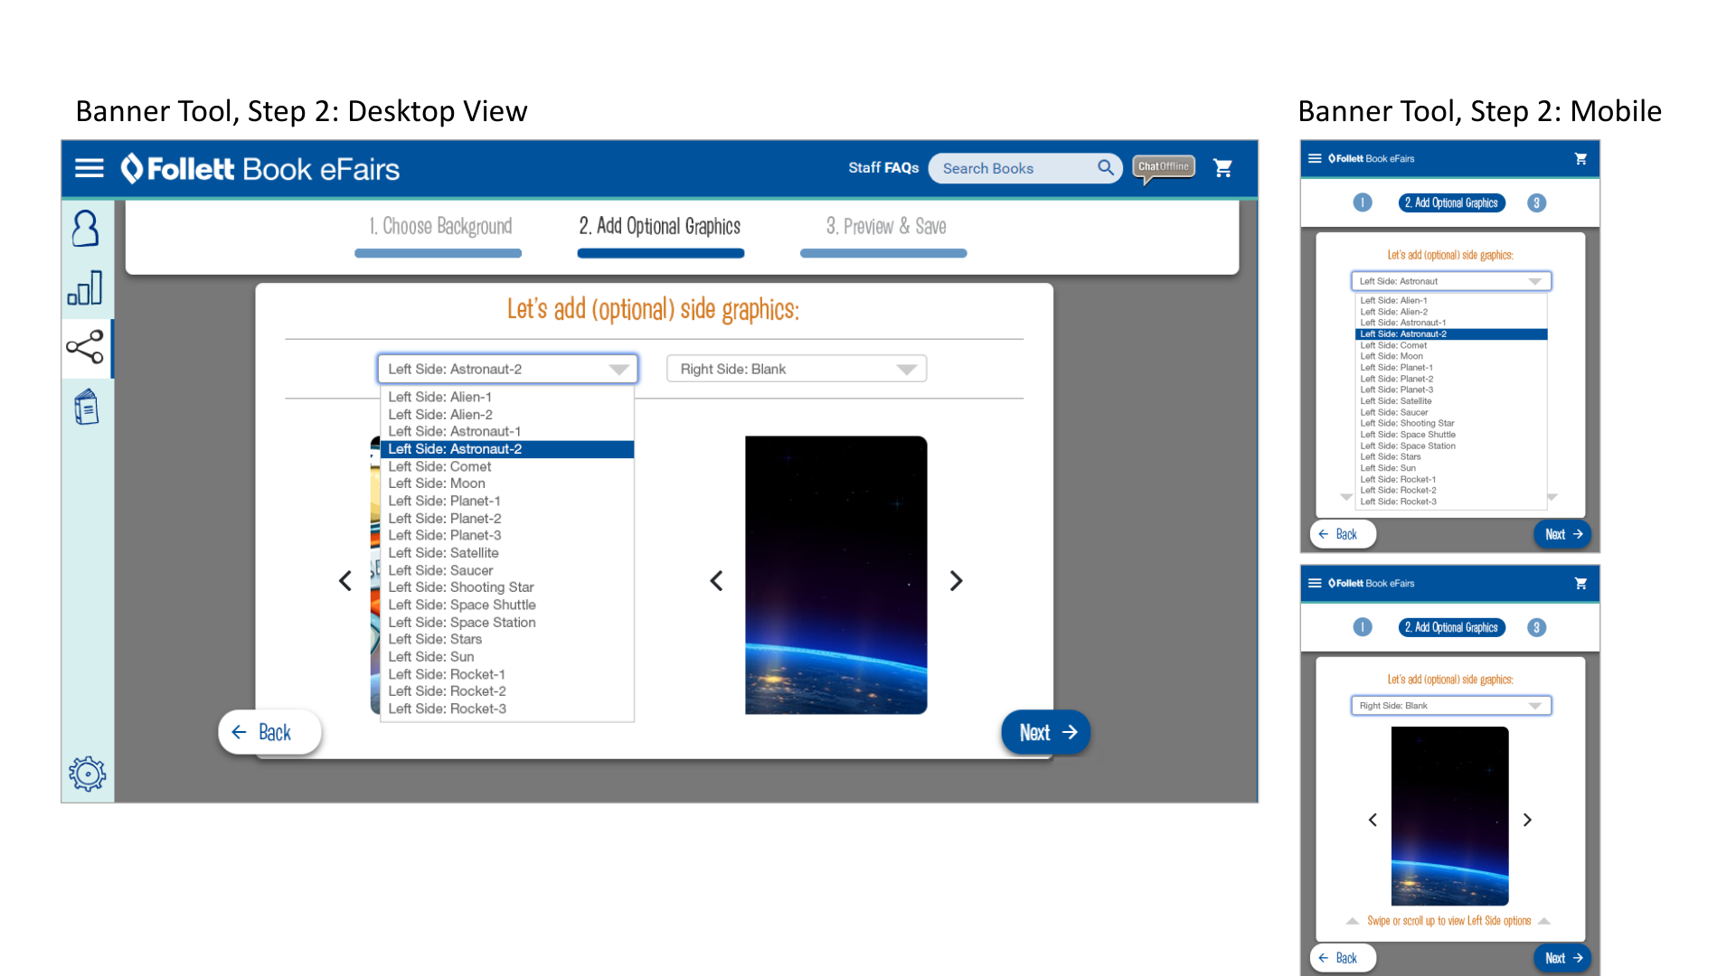Select the share sidebar icon
The width and height of the screenshot is (1736, 976).
click(x=85, y=347)
